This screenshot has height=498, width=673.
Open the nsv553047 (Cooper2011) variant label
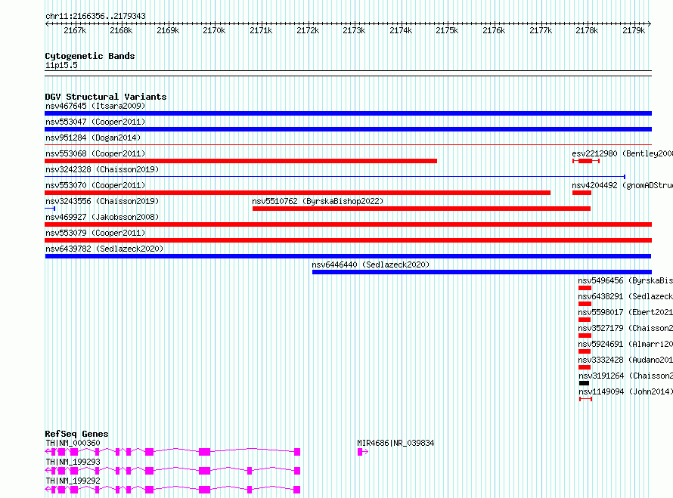click(x=95, y=122)
